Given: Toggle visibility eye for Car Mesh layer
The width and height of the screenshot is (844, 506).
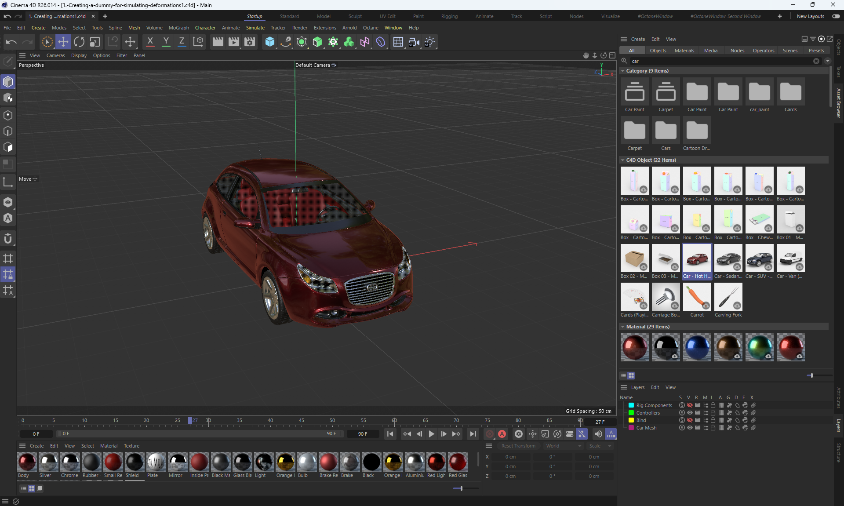Looking at the screenshot, I should click(x=690, y=428).
